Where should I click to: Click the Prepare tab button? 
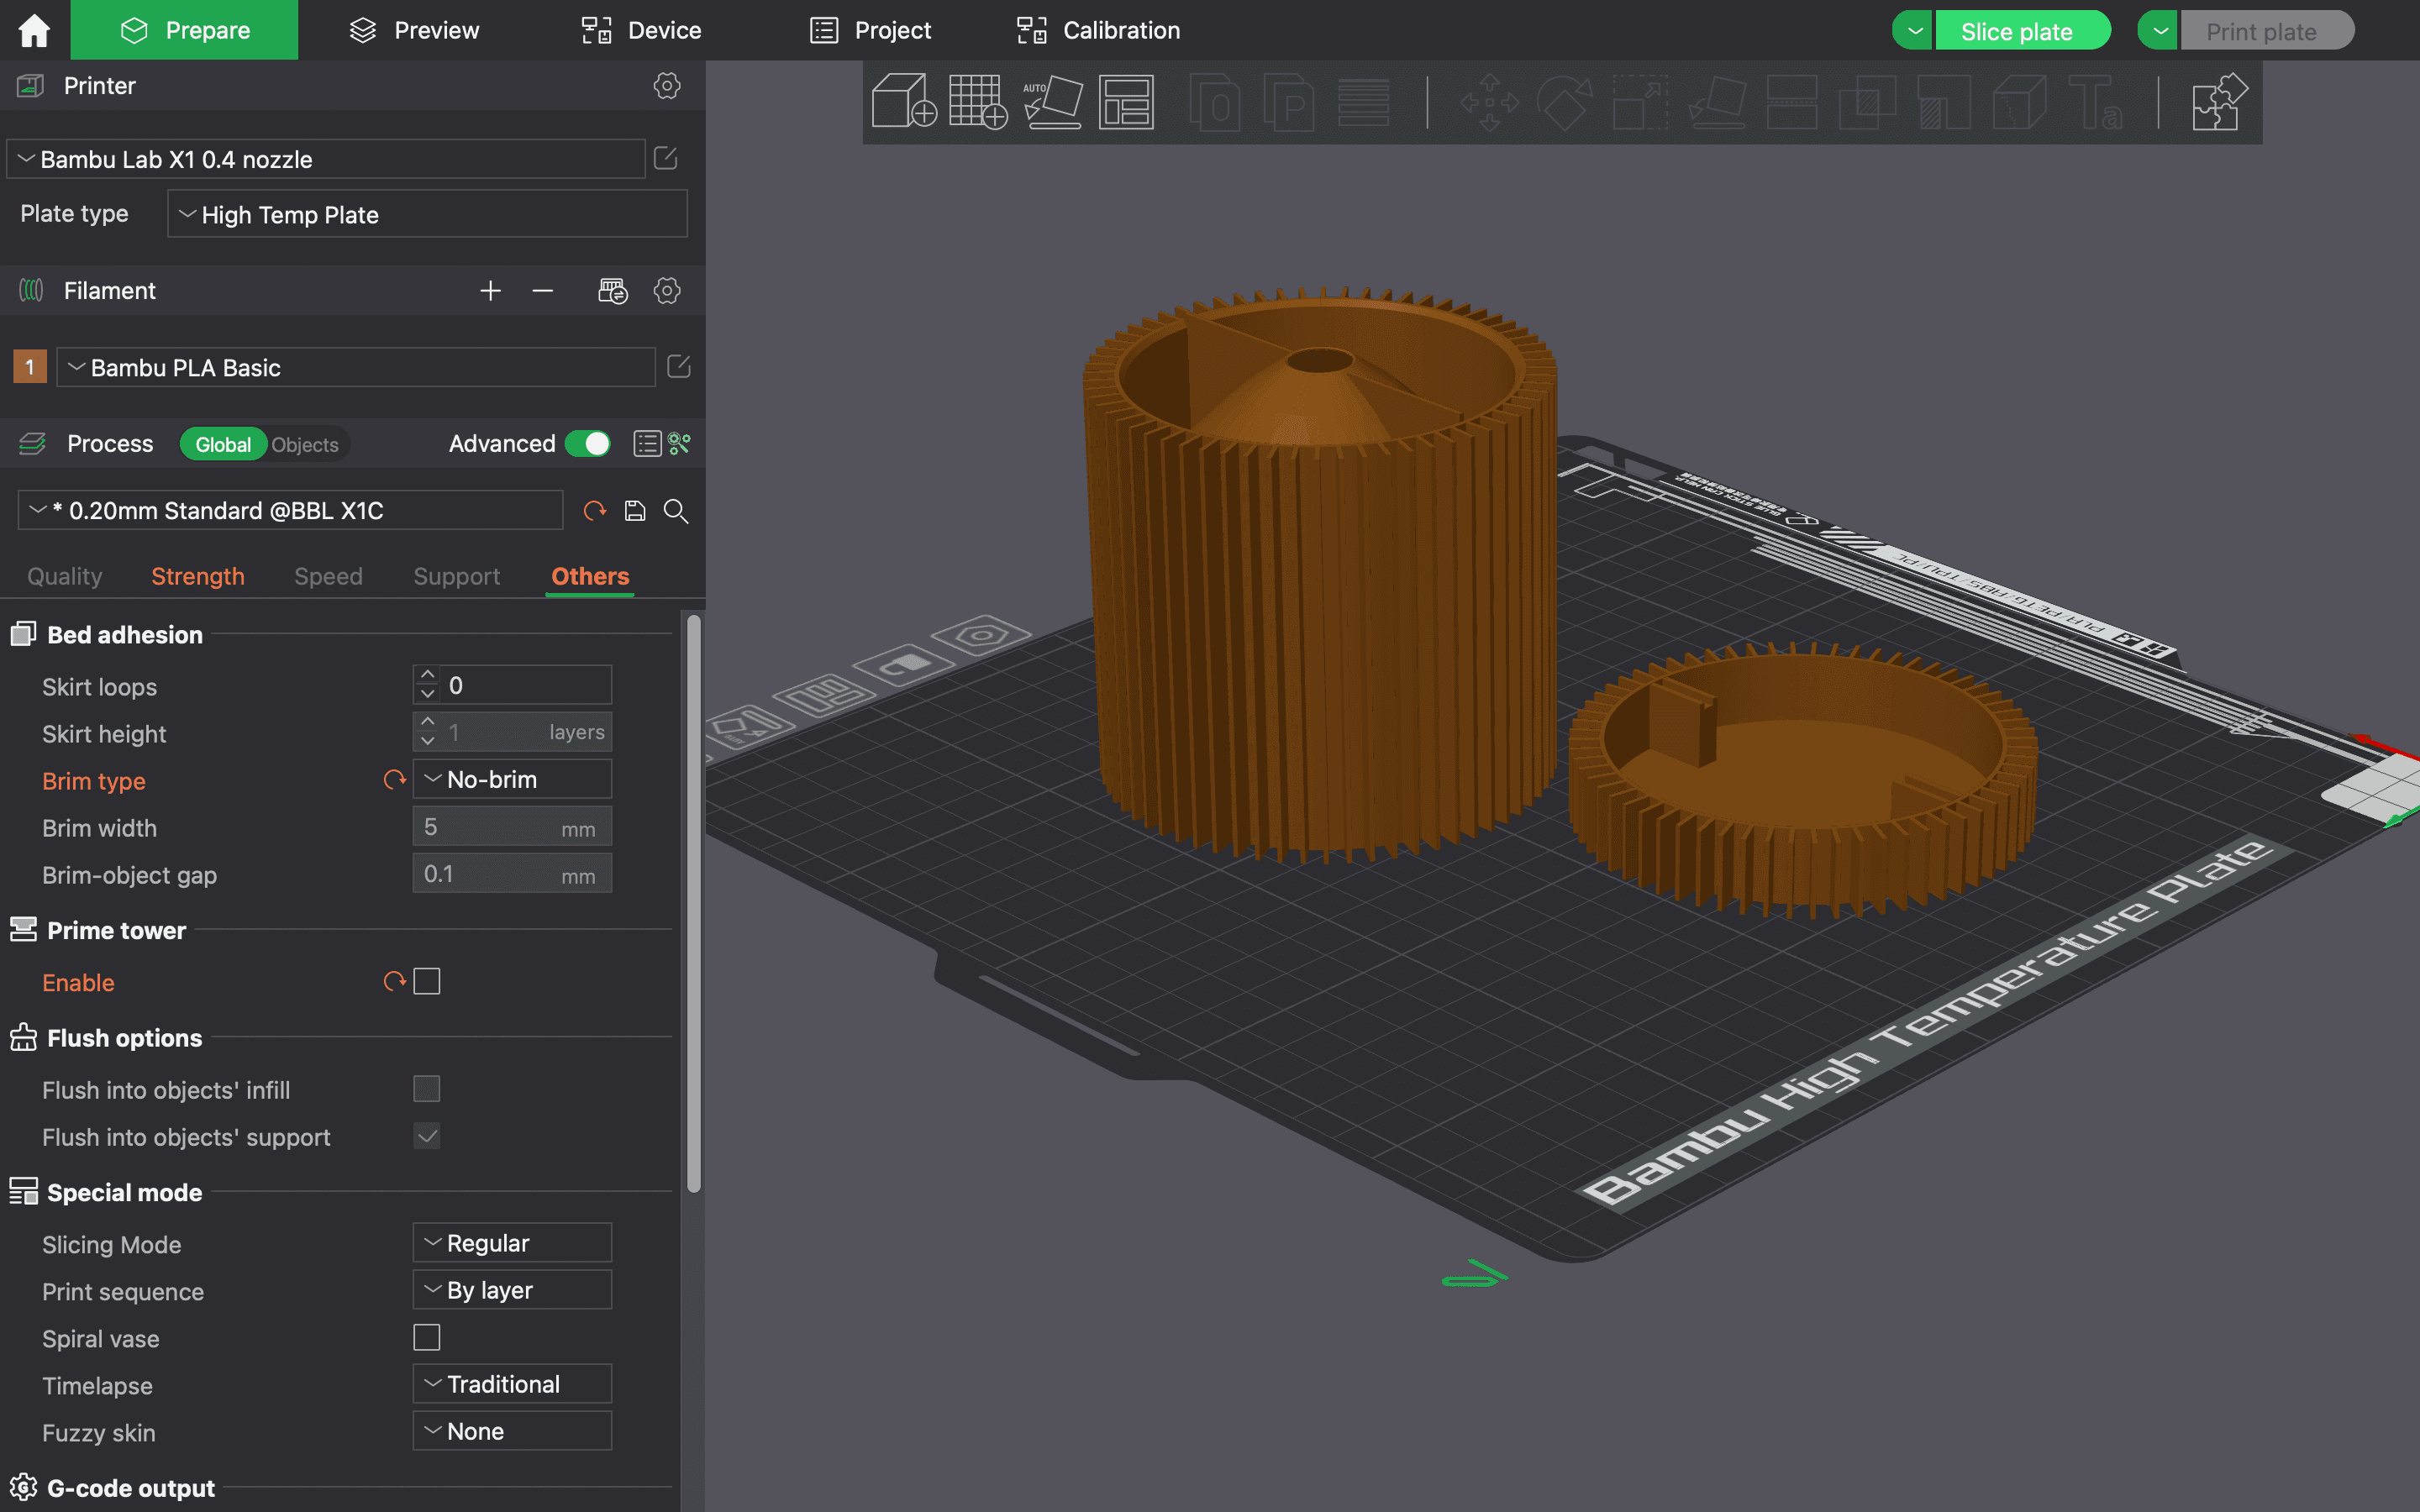[x=184, y=30]
